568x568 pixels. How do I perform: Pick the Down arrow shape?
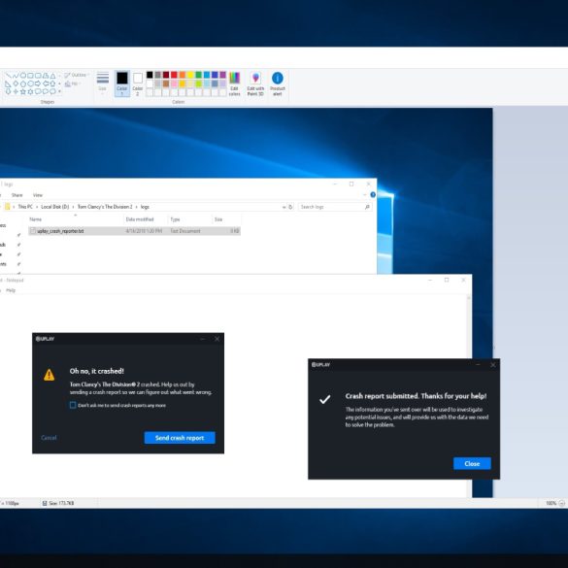pyautogui.click(x=8, y=91)
